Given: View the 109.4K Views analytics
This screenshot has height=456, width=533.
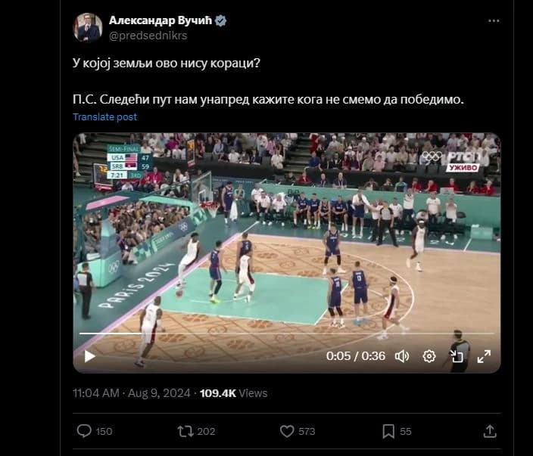Looking at the screenshot, I should (x=233, y=393).
